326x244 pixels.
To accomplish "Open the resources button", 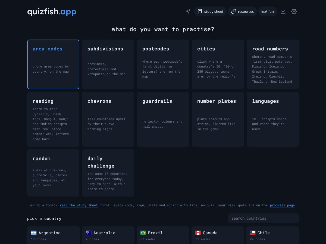I will coord(242,11).
